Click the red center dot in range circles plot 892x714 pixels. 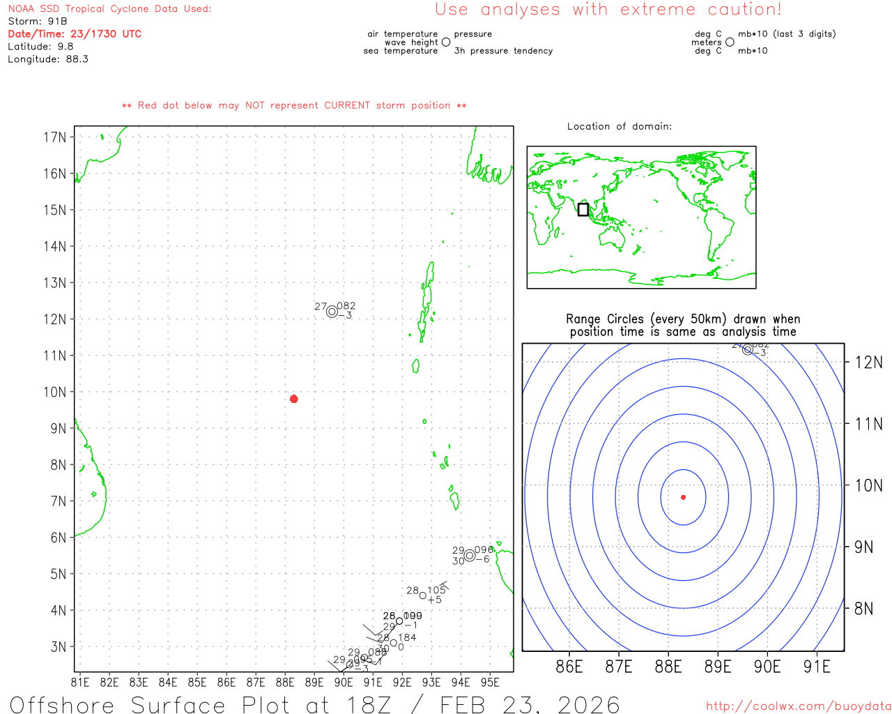point(683,497)
